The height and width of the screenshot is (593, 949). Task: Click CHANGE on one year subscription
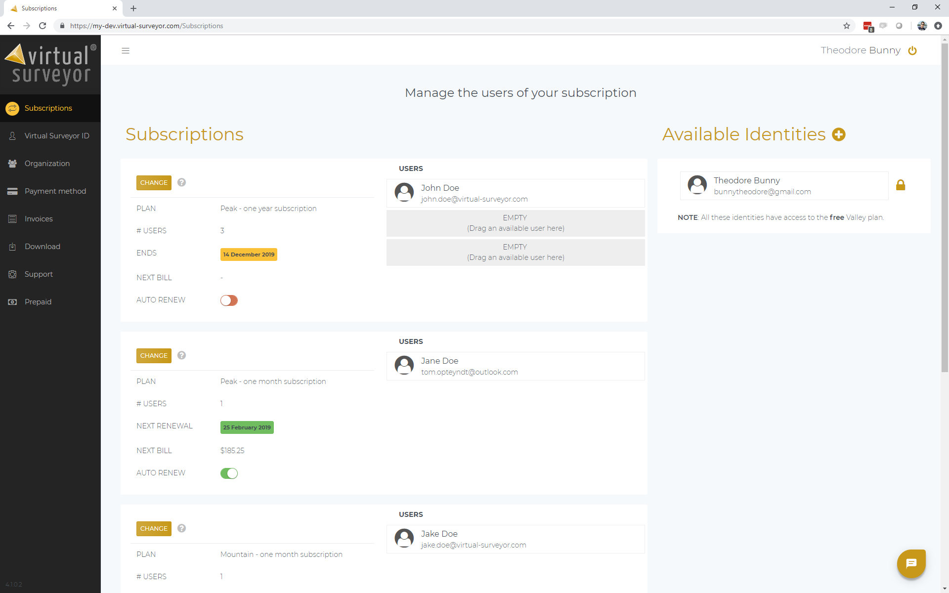pos(154,182)
